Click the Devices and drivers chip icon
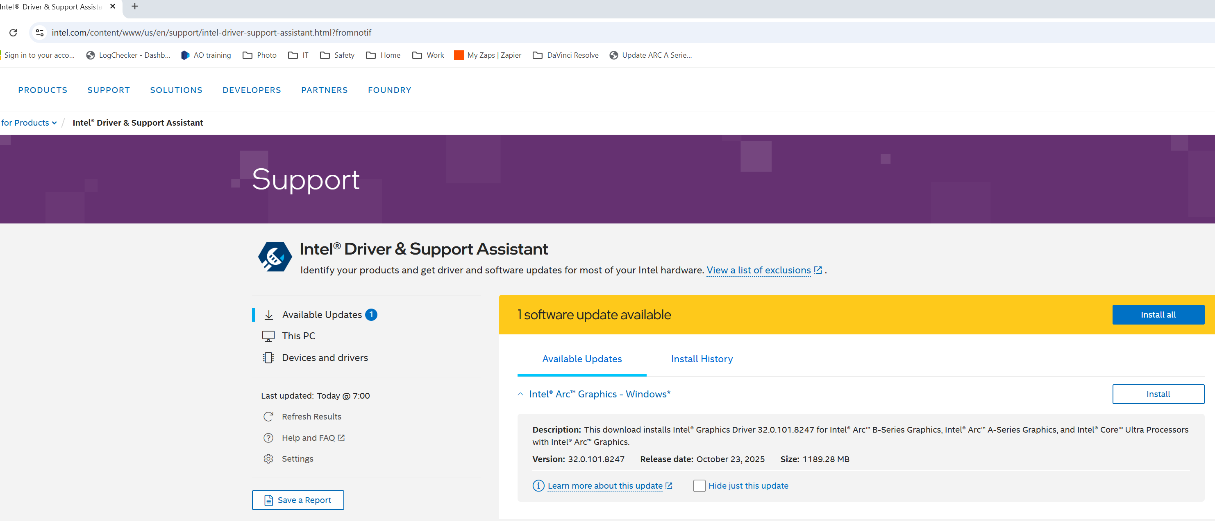1215x521 pixels. (x=268, y=358)
